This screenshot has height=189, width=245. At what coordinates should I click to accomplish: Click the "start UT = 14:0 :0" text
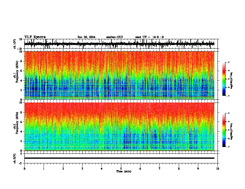(149, 37)
